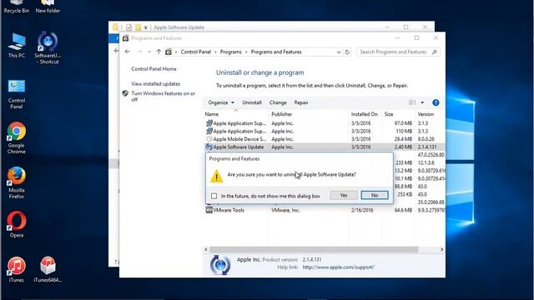Click the Forward arrow in navigation bar
Viewport: 534px width, 300px height.
point(139,52)
